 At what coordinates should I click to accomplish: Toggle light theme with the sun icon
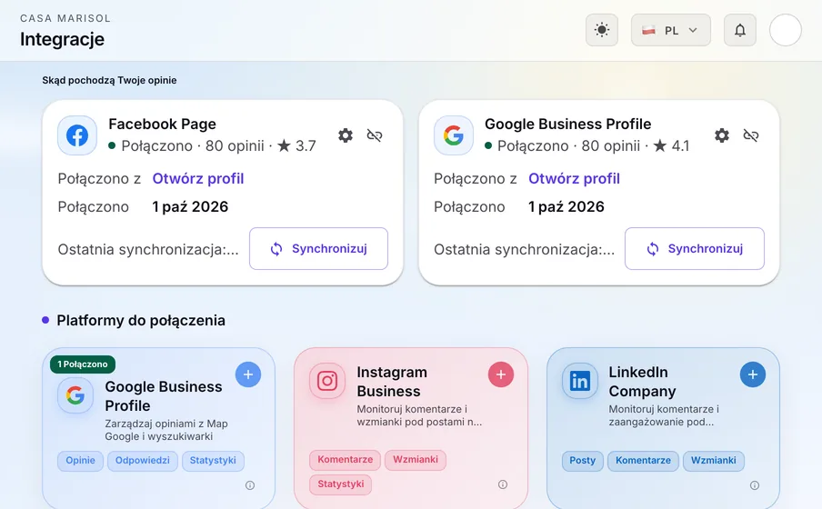pos(602,30)
